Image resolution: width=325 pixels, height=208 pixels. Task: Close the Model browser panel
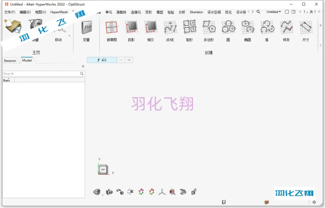83,66
